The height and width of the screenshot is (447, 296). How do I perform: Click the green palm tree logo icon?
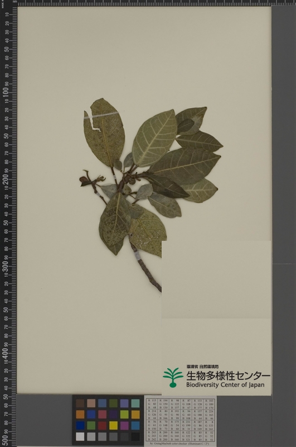click(x=173, y=378)
